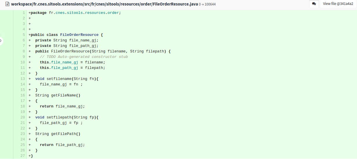Select line number 1 in the diff
This screenshot has height=159, width=357.
[x=24, y=13]
